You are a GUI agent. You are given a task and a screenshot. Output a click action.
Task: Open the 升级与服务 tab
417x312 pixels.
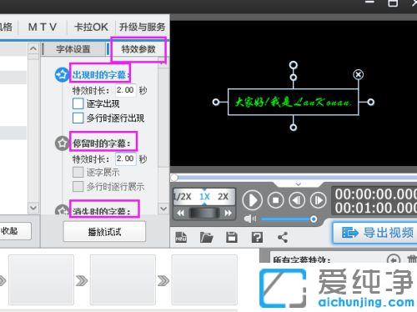point(142,27)
